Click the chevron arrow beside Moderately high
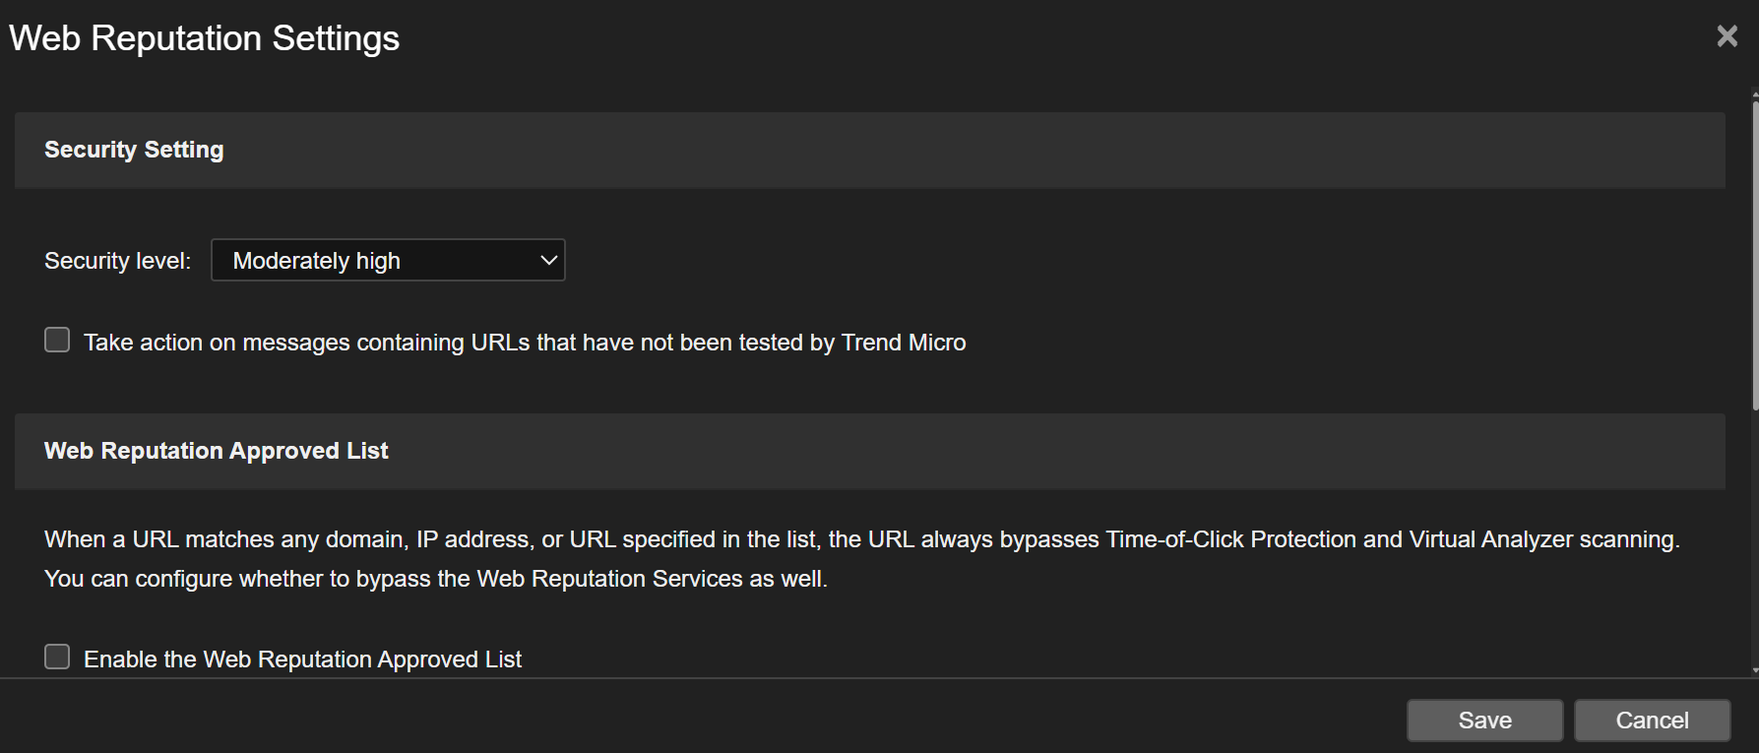1759x753 pixels. pyautogui.click(x=548, y=260)
